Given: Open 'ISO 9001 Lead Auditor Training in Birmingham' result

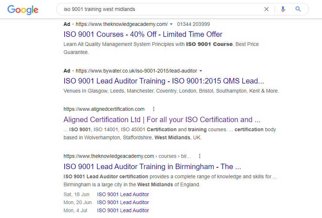Looking at the screenshot, I should pos(152,167).
